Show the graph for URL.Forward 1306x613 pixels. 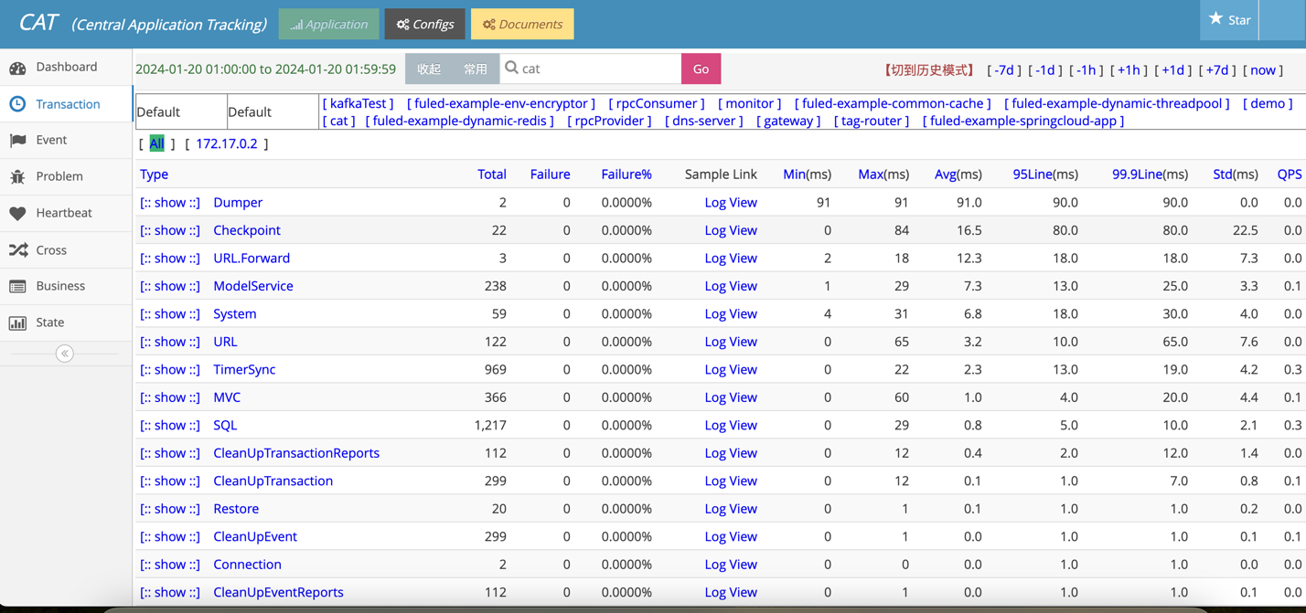coord(169,259)
